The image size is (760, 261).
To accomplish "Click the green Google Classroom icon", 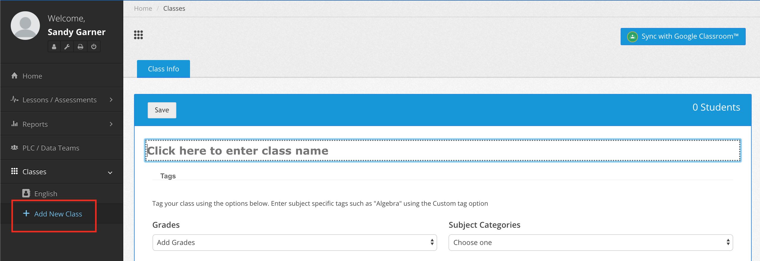I will point(633,36).
